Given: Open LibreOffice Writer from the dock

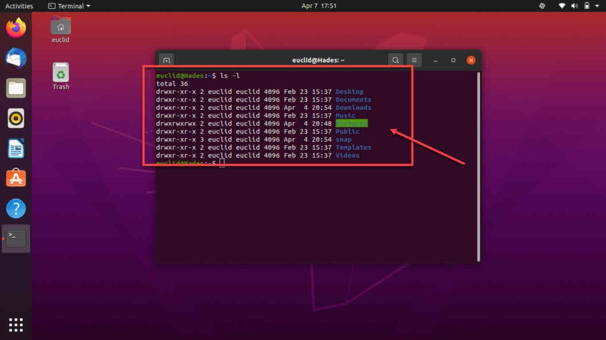Looking at the screenshot, I should click(16, 148).
